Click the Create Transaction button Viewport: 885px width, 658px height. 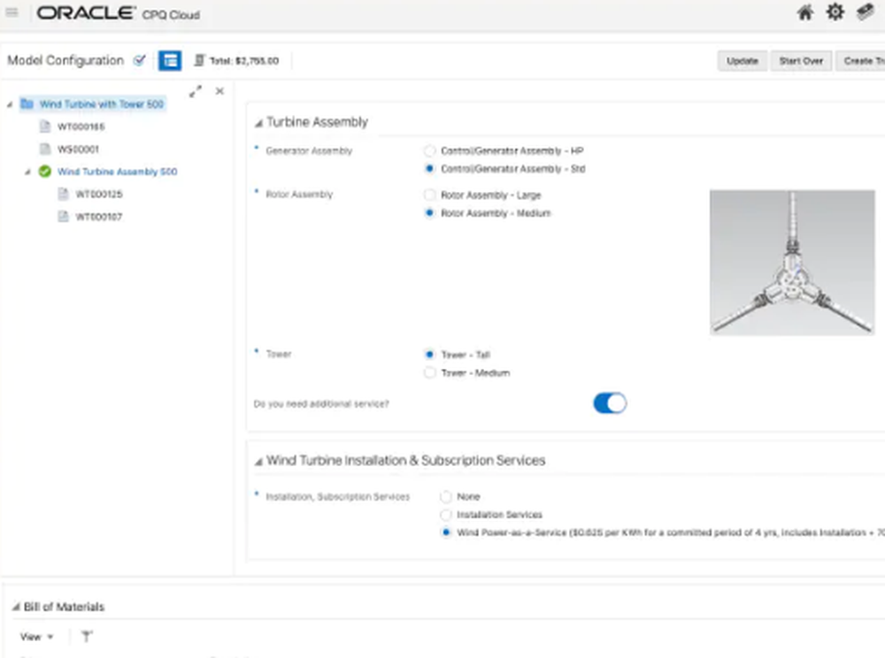860,61
